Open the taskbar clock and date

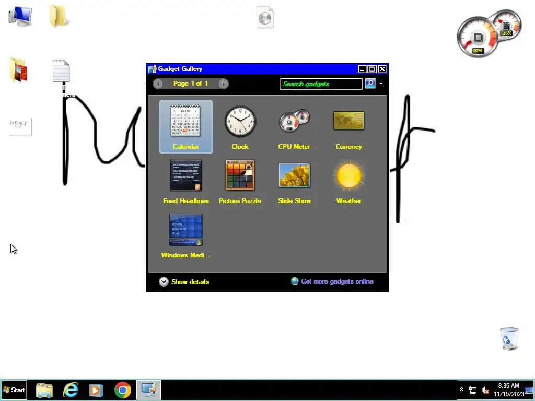[508, 390]
